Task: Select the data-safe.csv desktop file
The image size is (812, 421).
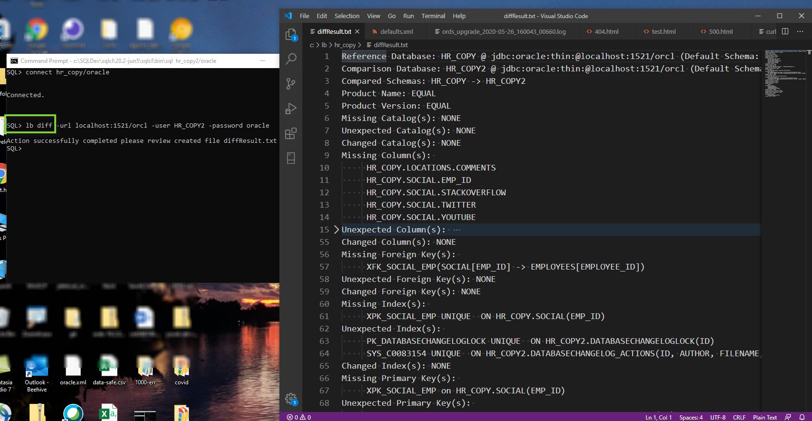Action: tap(109, 370)
